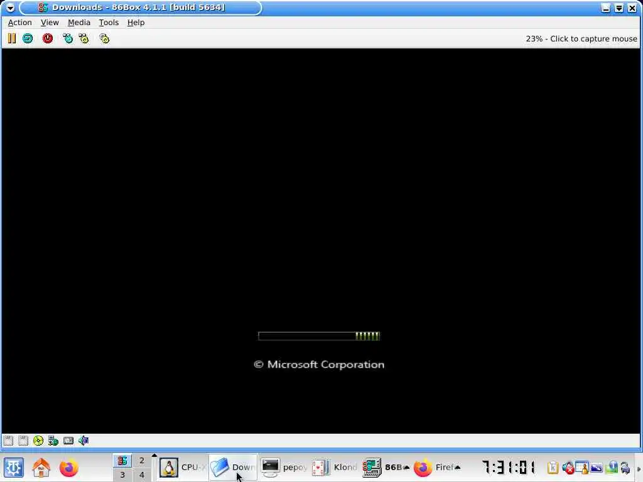Screen dimensions: 643x482
Task: Minimize the 86Box window
Action: coord(606,8)
